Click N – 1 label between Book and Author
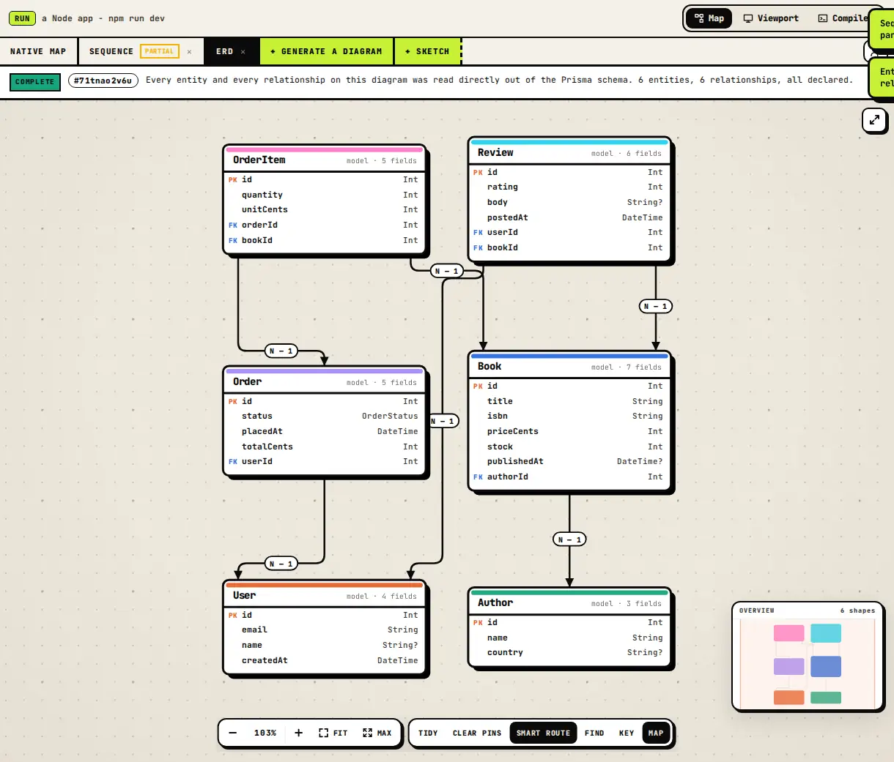Screen dimensions: 894x762 [569, 539]
